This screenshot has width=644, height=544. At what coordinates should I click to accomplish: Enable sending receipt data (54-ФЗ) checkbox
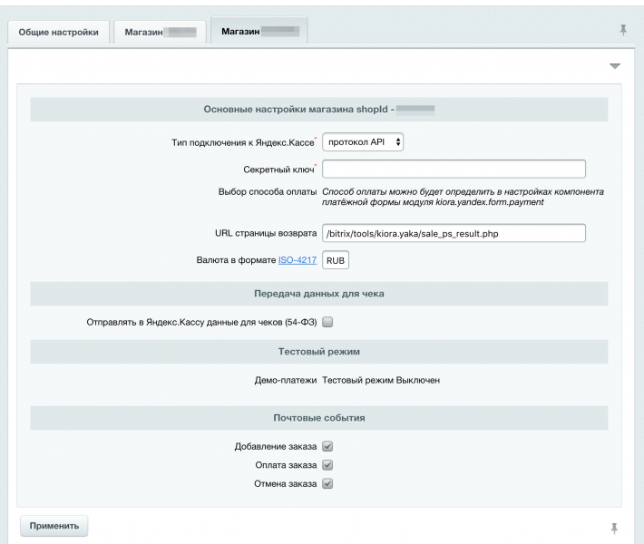pos(328,321)
